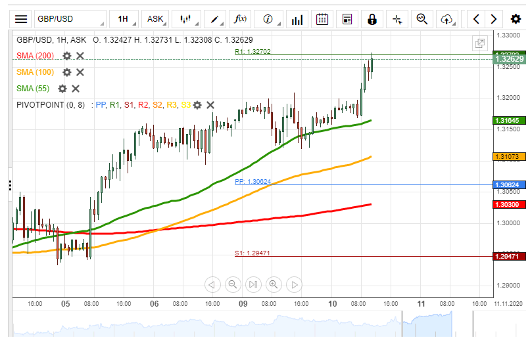
Task: Remove the SMA (55) indicator
Action: coord(76,89)
